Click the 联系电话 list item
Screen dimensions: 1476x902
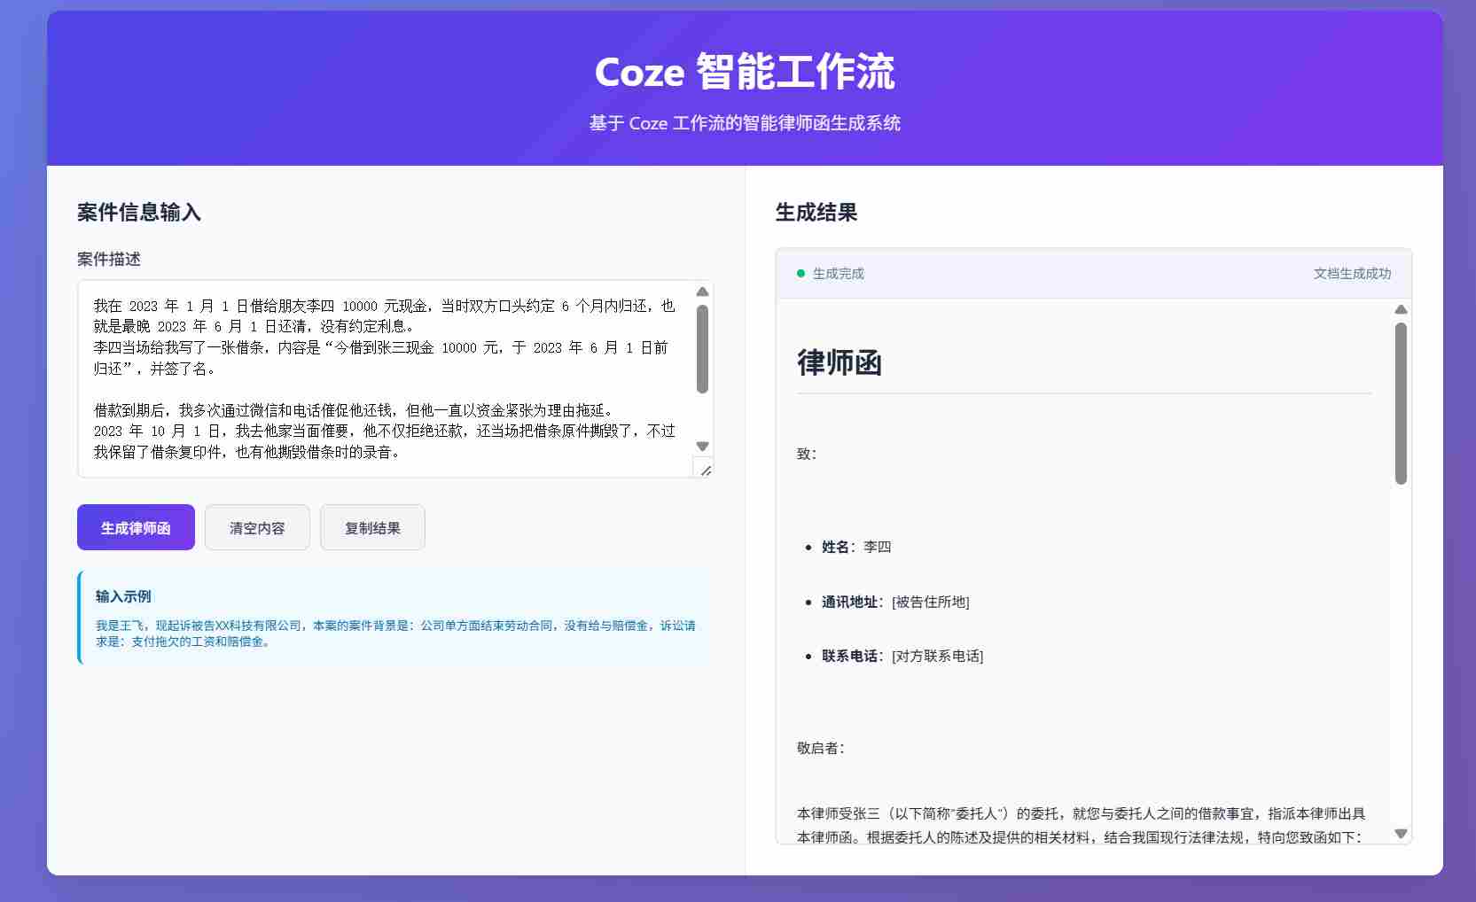[x=902, y=656]
